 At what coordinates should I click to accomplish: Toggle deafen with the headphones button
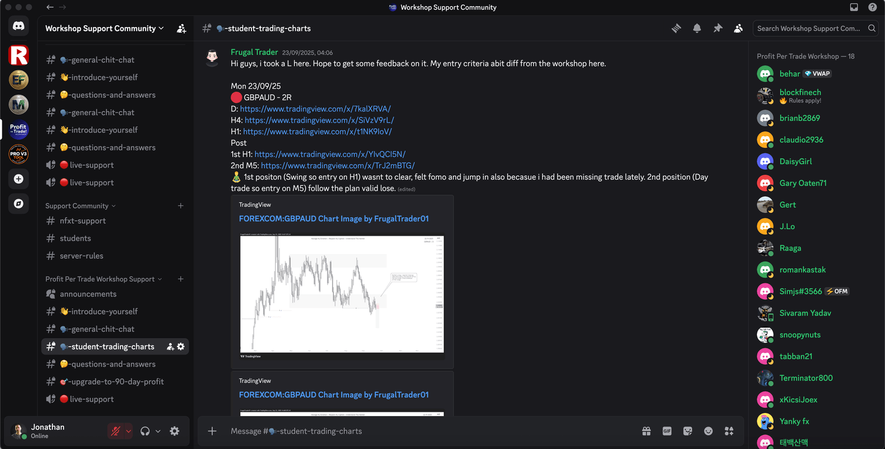[x=145, y=431]
